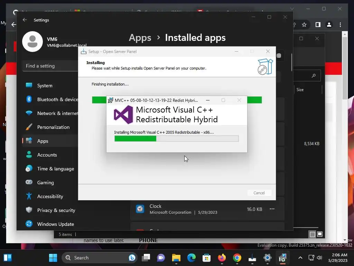The height and width of the screenshot is (266, 354).
Task: Expand the system tray hidden icons chevron
Action: 300,258
